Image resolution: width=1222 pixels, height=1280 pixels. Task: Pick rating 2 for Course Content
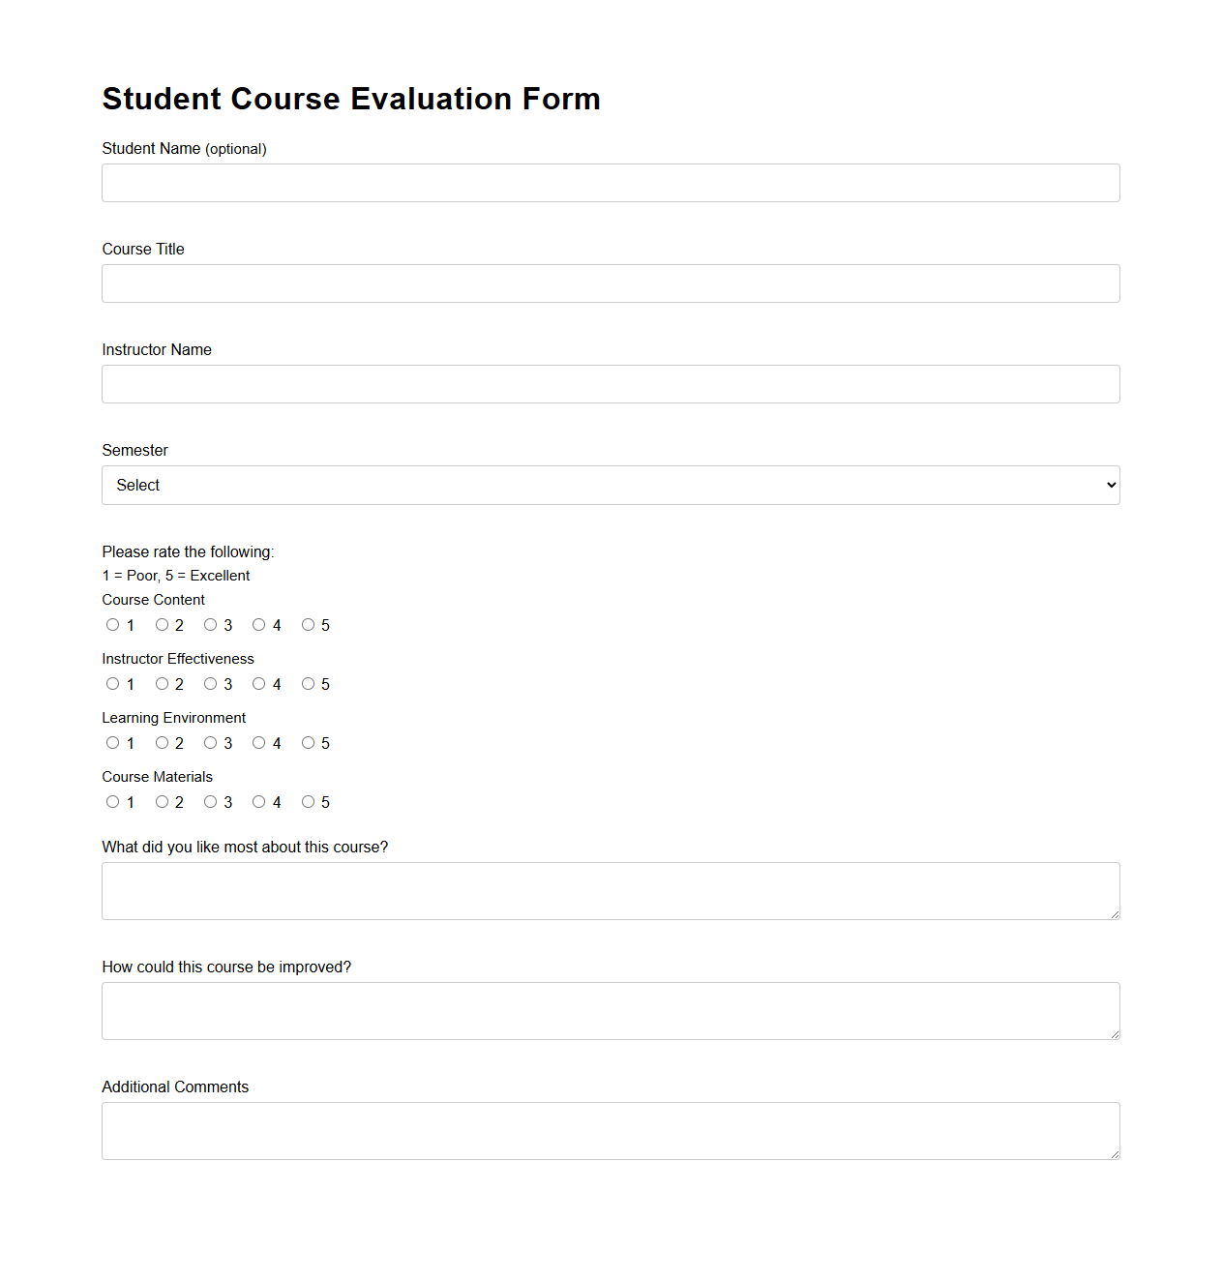(x=162, y=624)
